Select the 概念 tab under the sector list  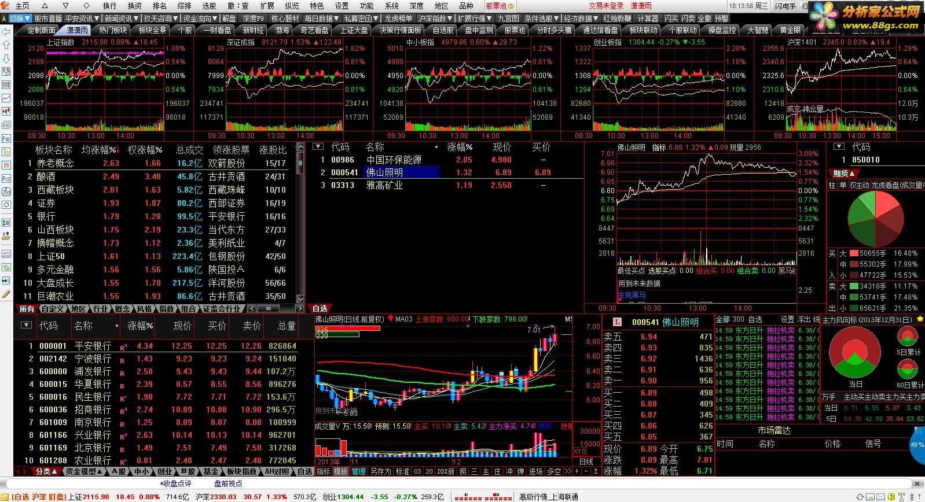123,309
